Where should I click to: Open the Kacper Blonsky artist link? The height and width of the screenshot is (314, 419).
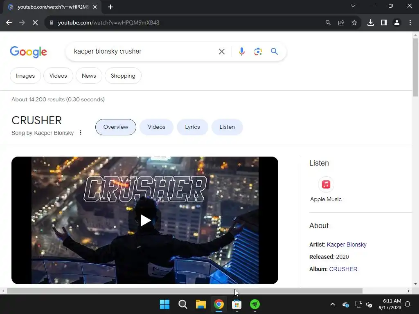(x=347, y=244)
